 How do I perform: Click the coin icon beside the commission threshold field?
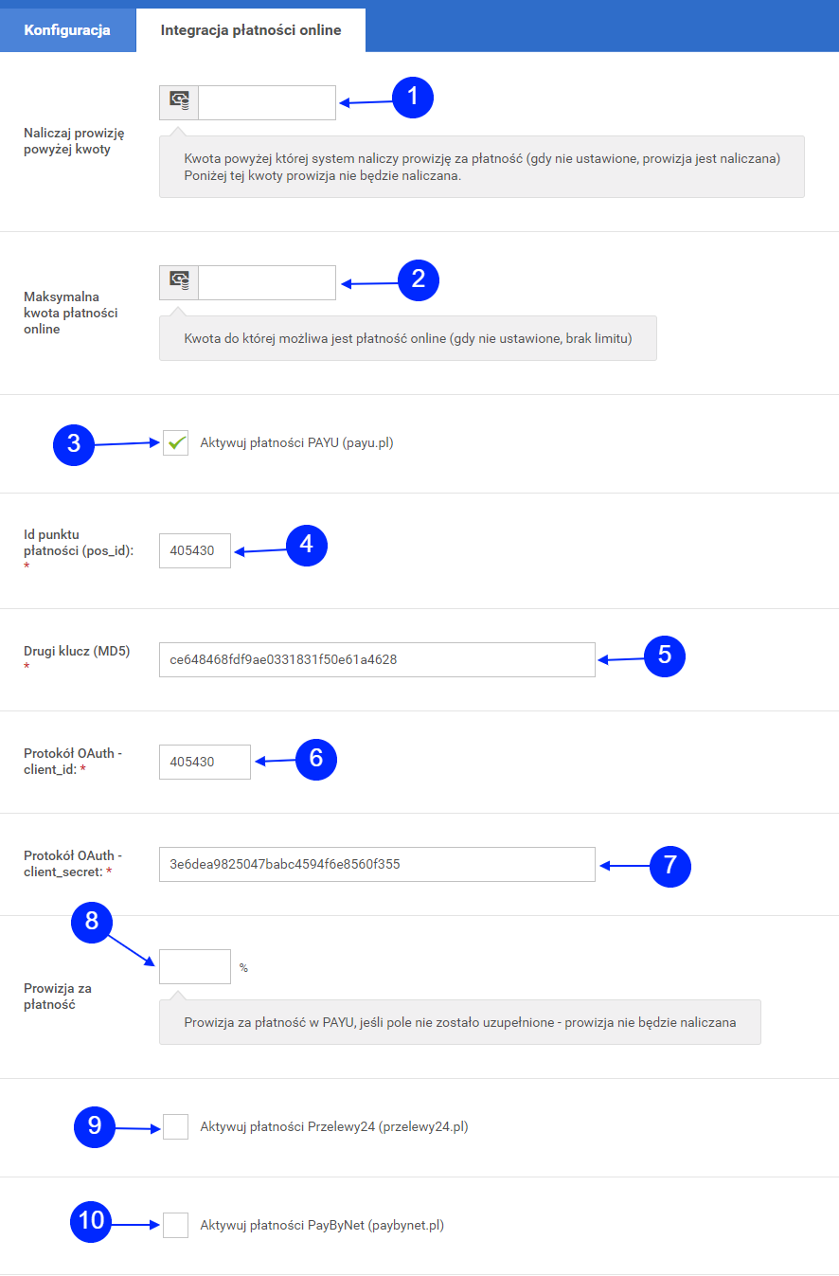pos(179,102)
